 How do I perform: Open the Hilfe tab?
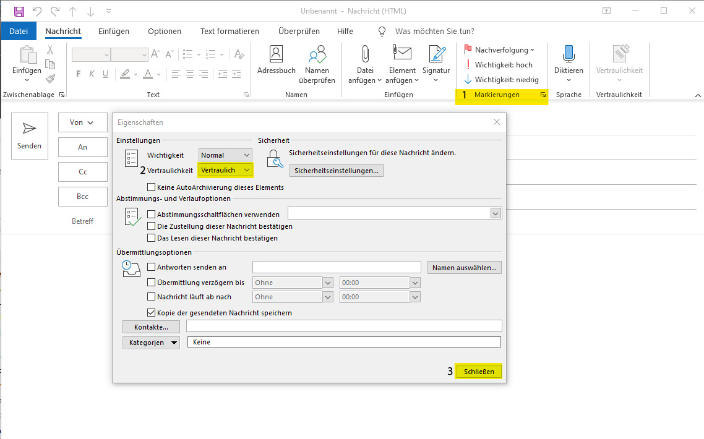[345, 31]
